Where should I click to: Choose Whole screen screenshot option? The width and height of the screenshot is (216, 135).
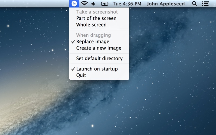(x=99, y=25)
